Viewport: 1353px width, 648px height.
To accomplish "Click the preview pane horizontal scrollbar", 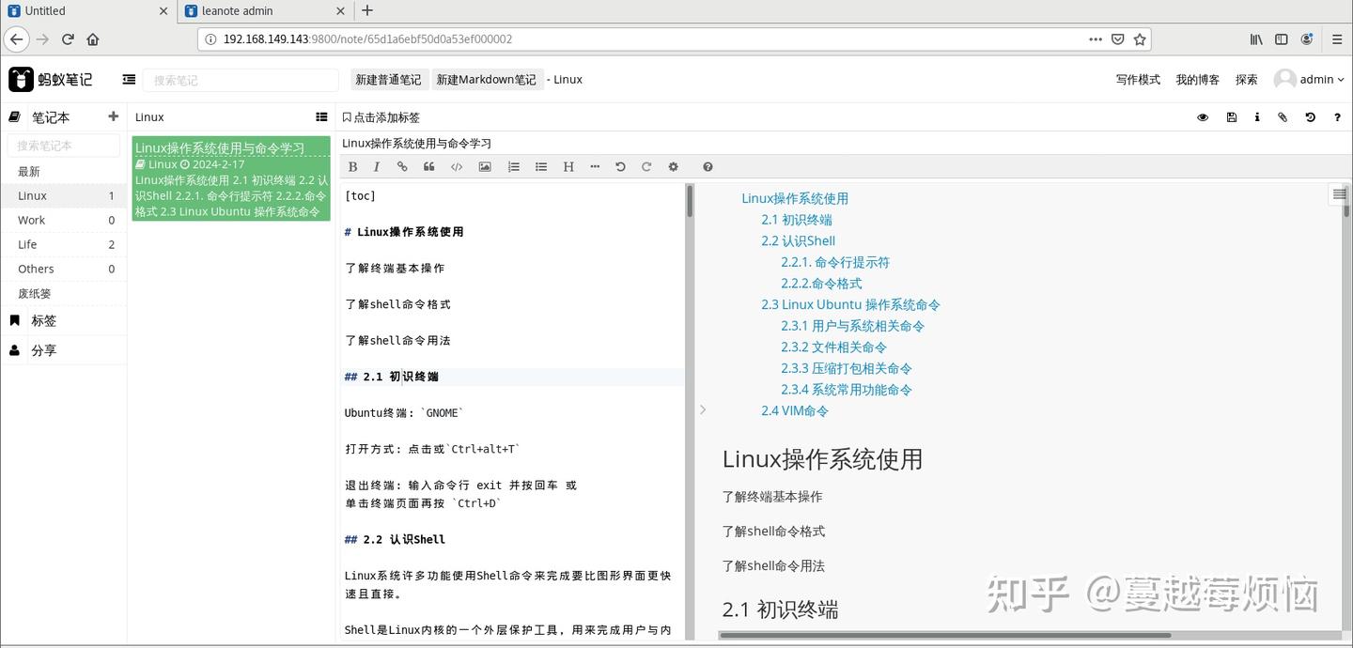I will tap(944, 636).
